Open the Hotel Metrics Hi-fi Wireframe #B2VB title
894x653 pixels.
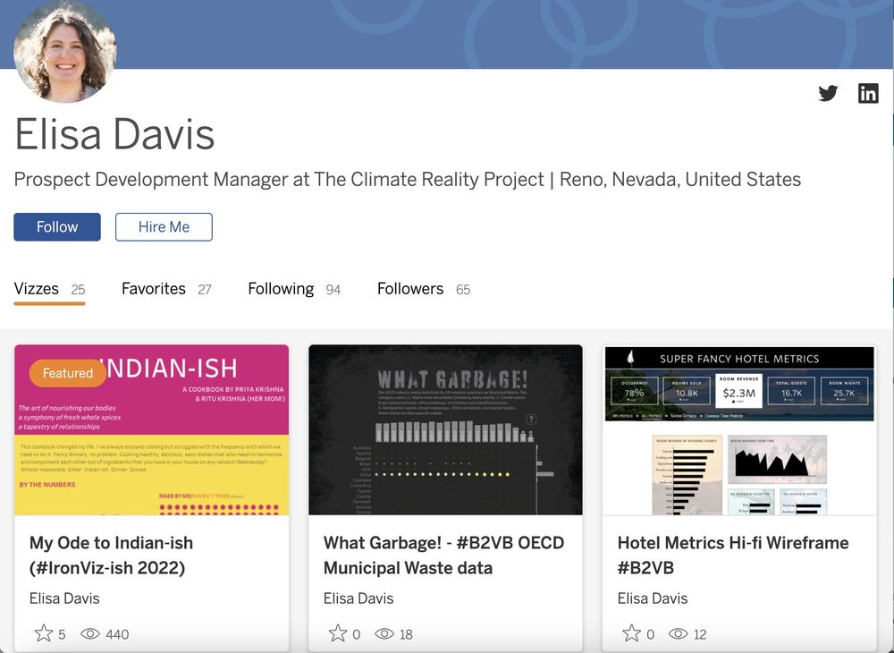(x=733, y=555)
